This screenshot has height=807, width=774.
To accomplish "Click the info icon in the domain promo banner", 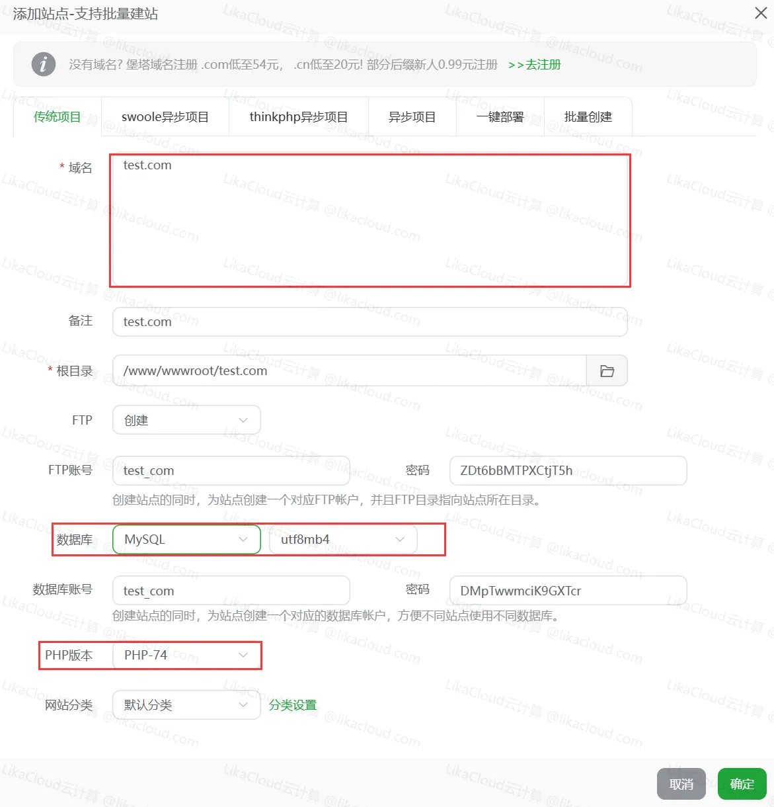I will (x=44, y=64).
